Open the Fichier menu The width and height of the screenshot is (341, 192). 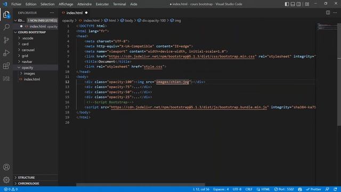tap(17, 4)
